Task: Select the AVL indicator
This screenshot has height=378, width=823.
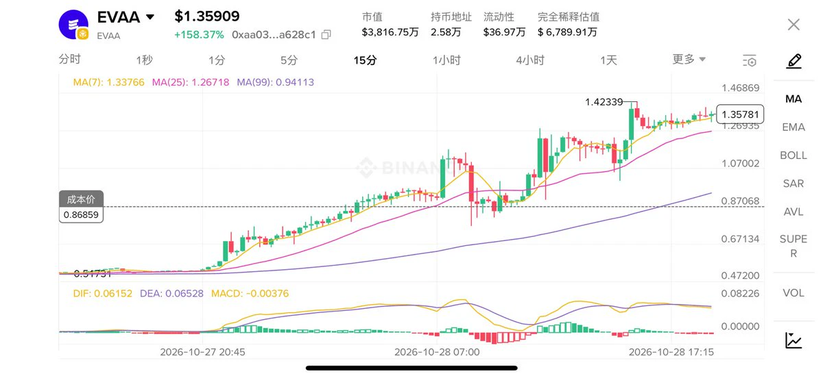Action: pos(794,212)
